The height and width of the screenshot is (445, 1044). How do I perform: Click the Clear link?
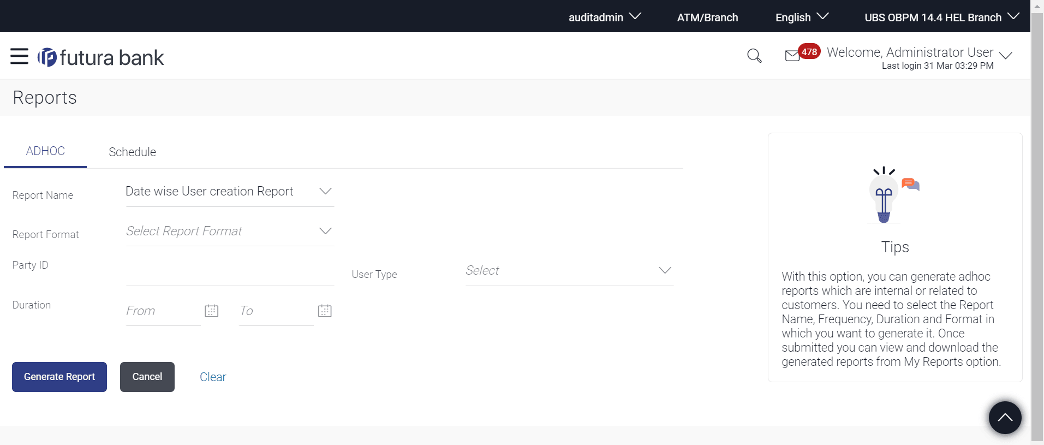tap(213, 377)
